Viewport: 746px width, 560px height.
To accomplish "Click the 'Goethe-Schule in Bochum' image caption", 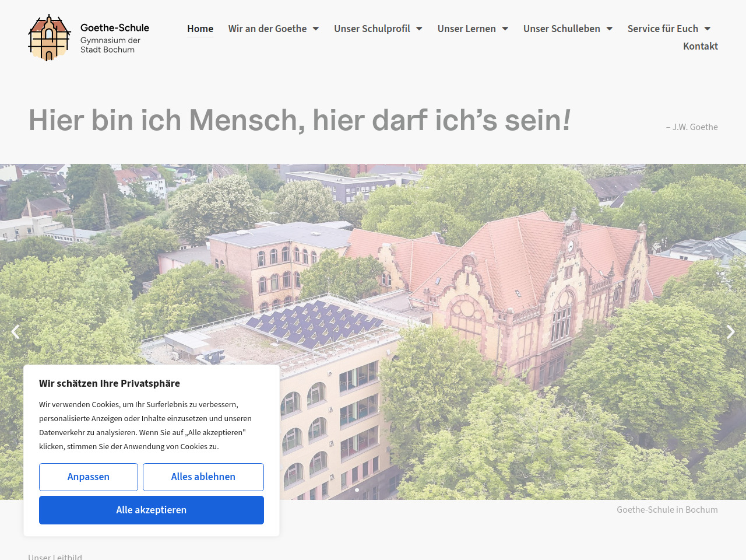I will (x=667, y=510).
